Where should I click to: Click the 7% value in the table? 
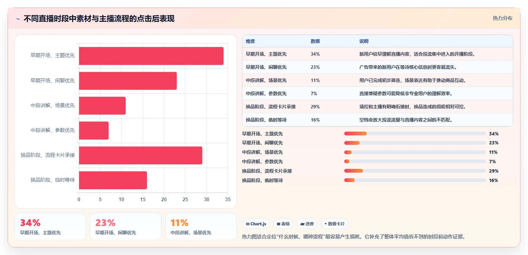pyautogui.click(x=314, y=94)
